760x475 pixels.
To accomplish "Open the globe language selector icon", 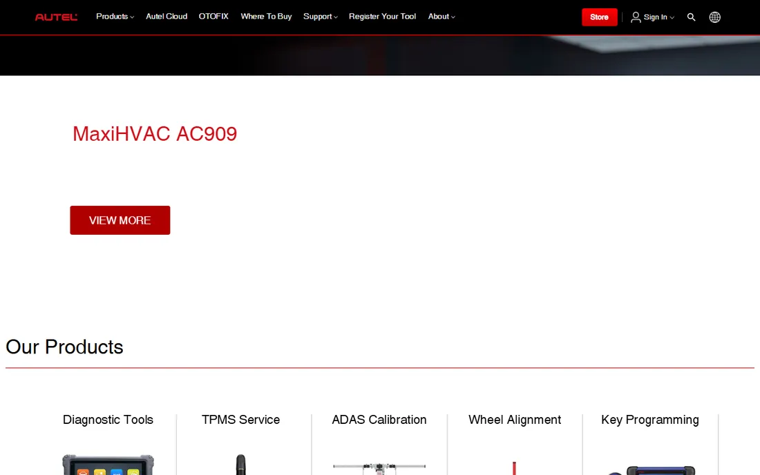I will coord(715,17).
